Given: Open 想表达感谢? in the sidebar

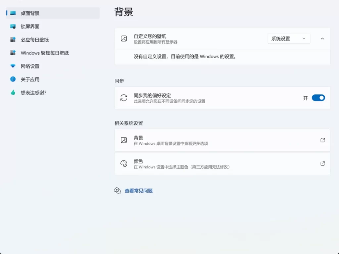Looking at the screenshot, I should pyautogui.click(x=53, y=93).
